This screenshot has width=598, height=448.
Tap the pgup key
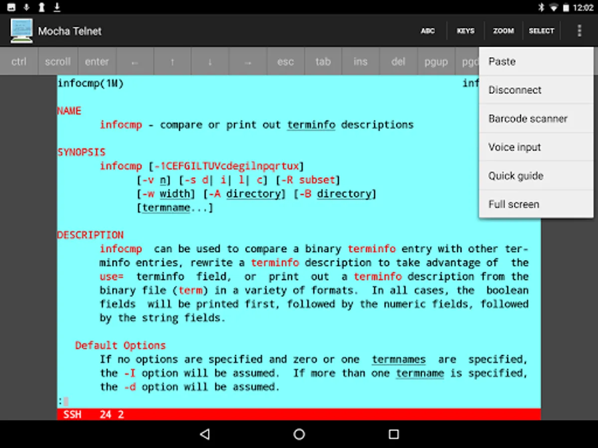(436, 62)
